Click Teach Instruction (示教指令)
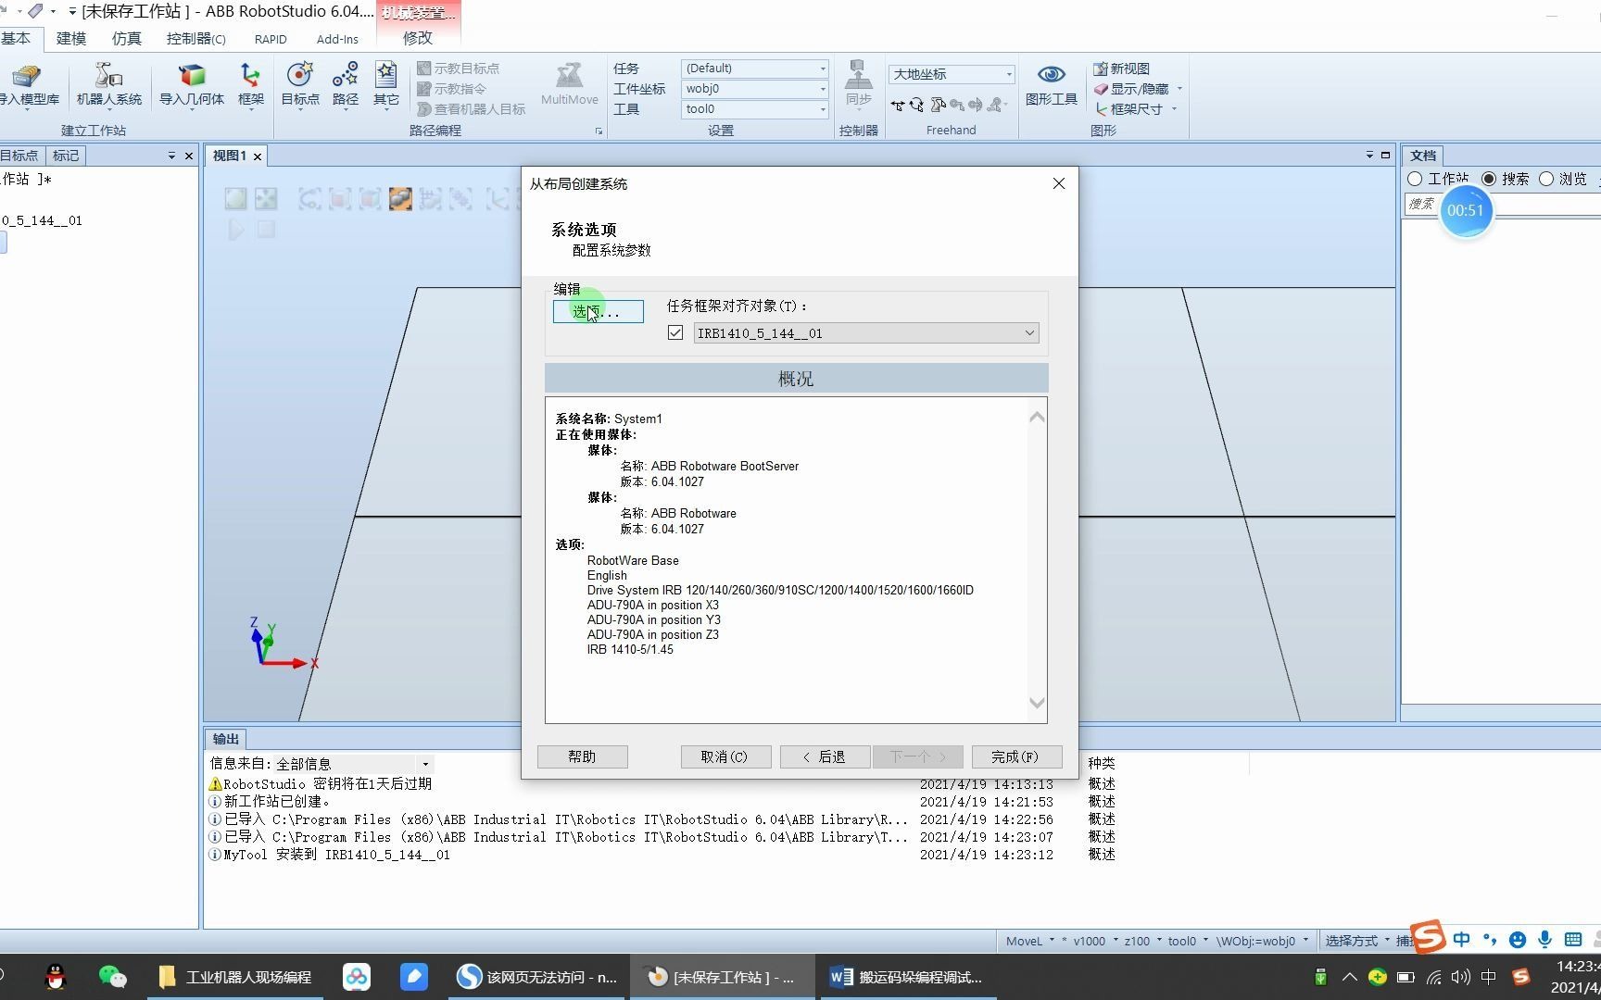The width and height of the screenshot is (1601, 1000). pos(452,89)
